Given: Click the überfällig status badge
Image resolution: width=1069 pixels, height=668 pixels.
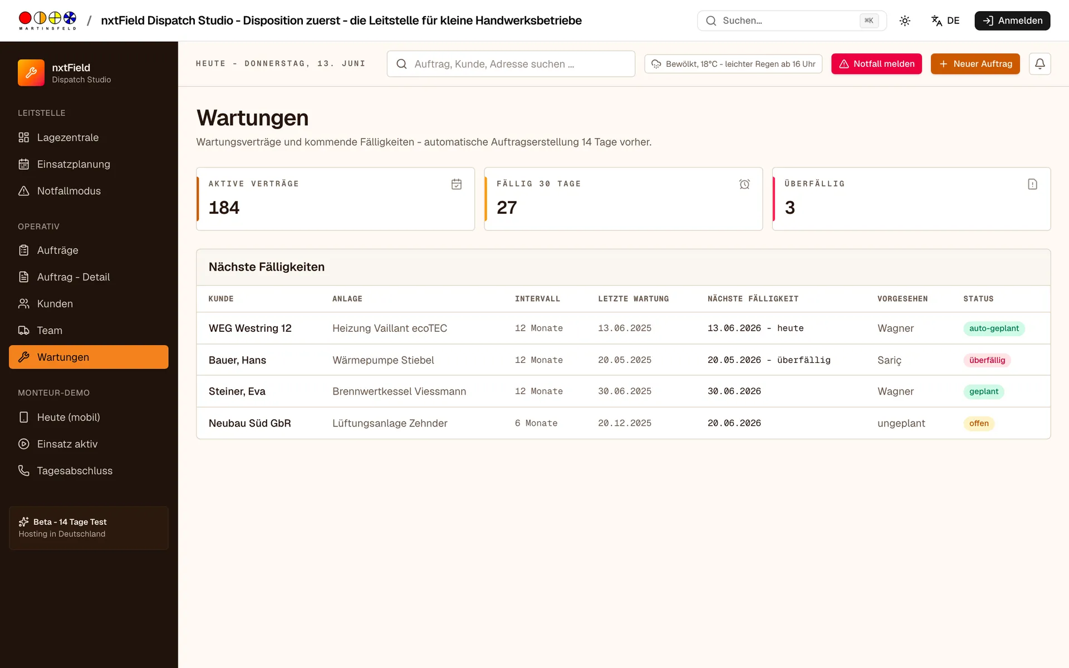Looking at the screenshot, I should pos(987,360).
